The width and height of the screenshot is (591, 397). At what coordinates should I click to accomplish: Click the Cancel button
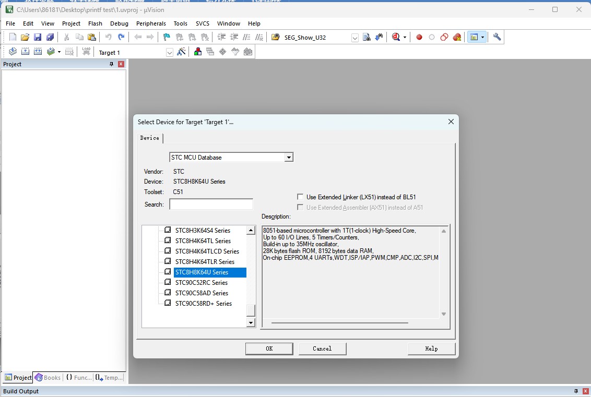(322, 348)
